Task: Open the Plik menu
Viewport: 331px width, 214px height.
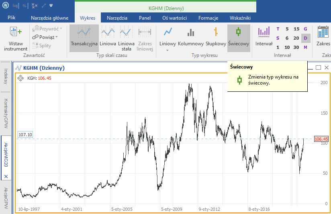Action: 11,18
